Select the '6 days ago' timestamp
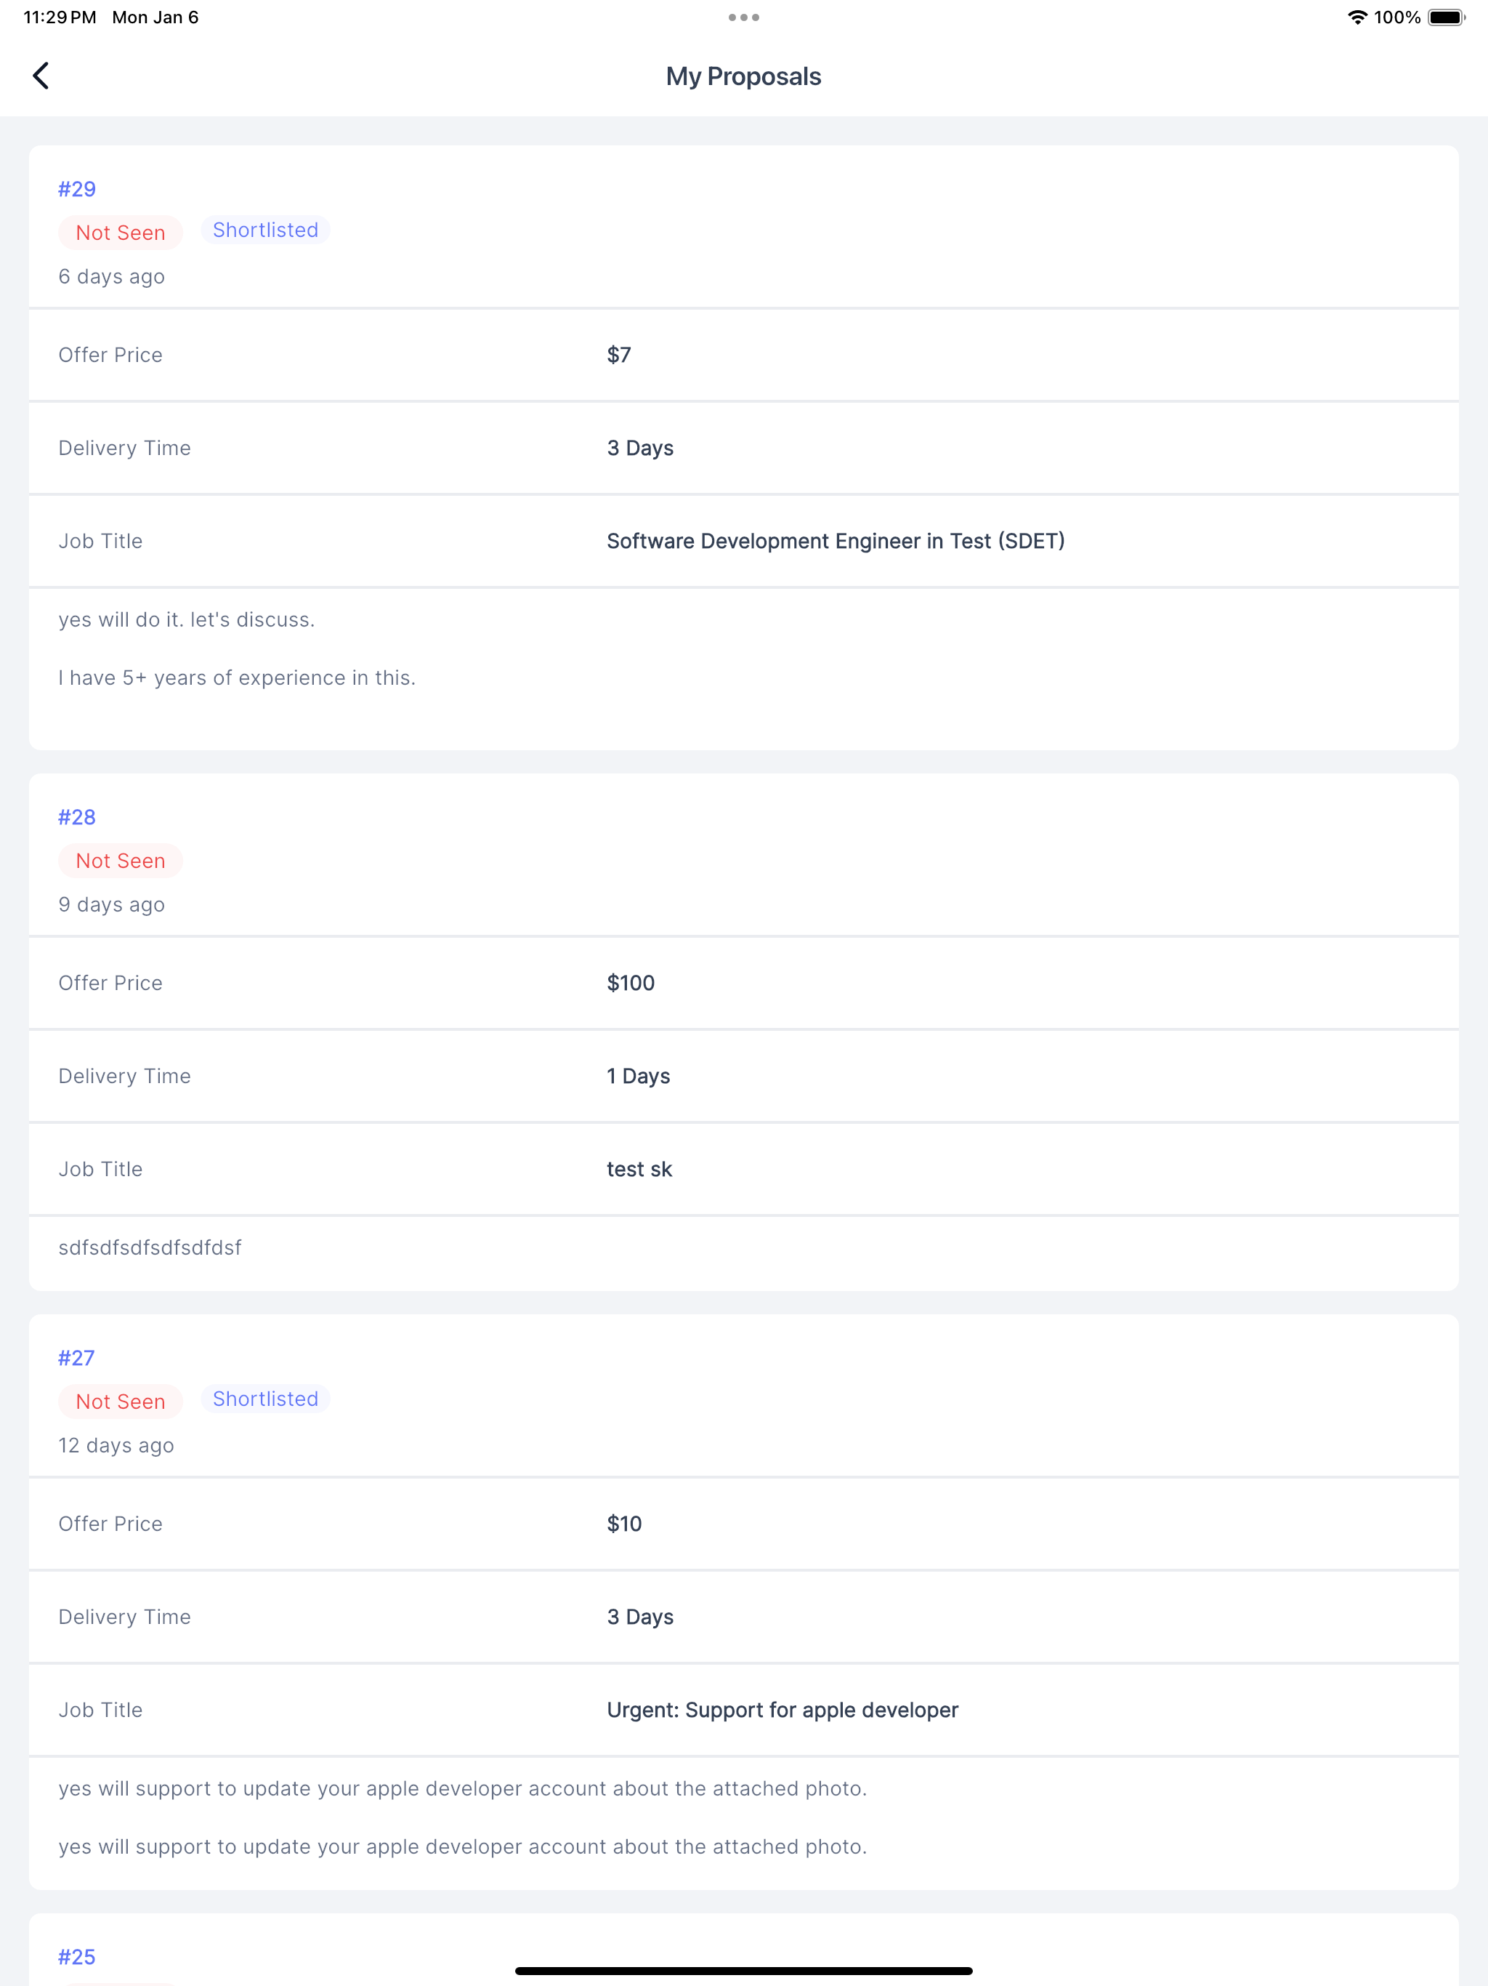The image size is (1488, 1986). tap(112, 276)
